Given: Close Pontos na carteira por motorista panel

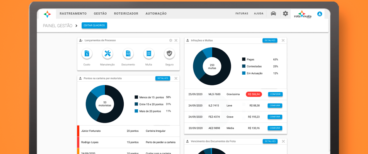Looking at the screenshot, I should pos(176,78).
